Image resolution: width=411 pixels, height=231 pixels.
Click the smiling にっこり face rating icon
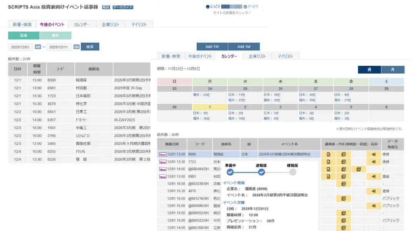coord(207,7)
